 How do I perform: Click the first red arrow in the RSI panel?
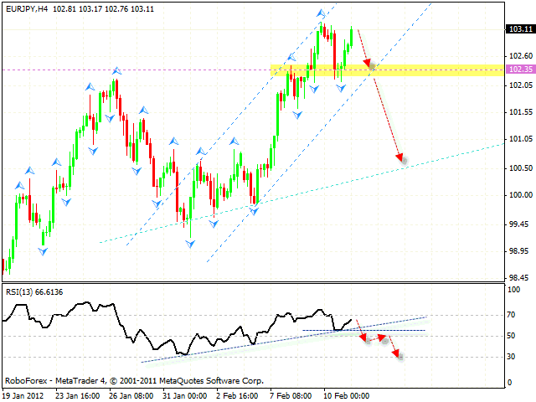363,336
